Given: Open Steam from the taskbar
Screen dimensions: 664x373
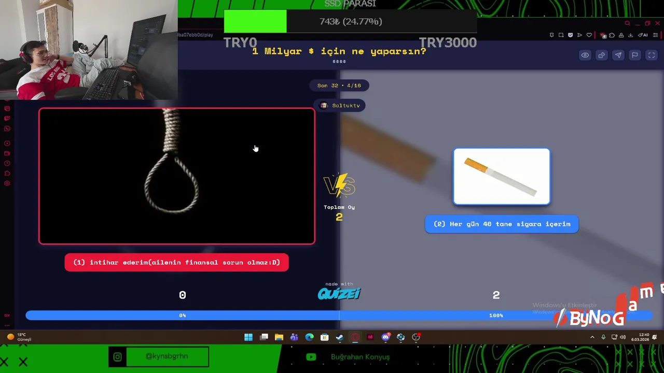Looking at the screenshot, I should pos(340,337).
